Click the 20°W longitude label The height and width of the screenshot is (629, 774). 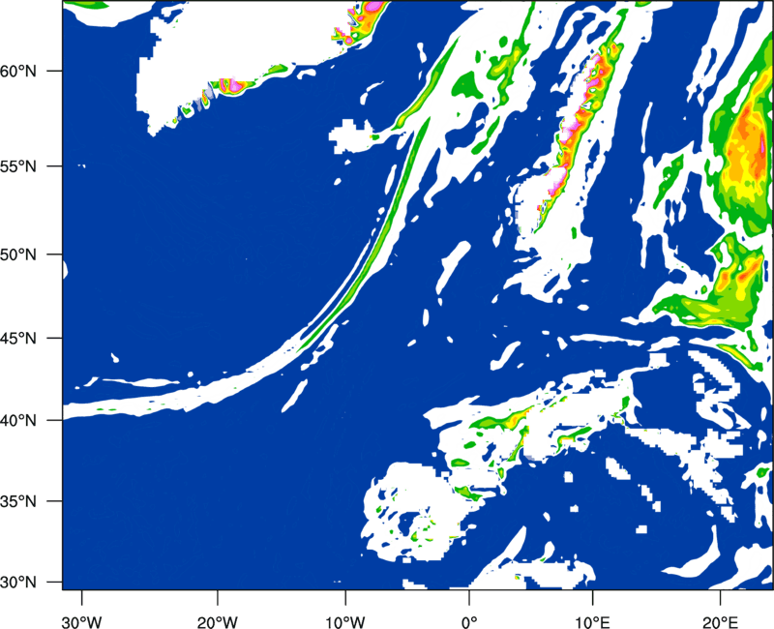click(x=218, y=622)
